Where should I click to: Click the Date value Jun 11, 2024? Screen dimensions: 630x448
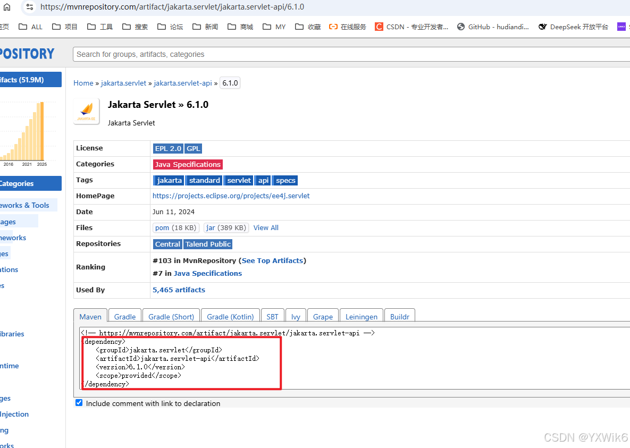click(173, 212)
